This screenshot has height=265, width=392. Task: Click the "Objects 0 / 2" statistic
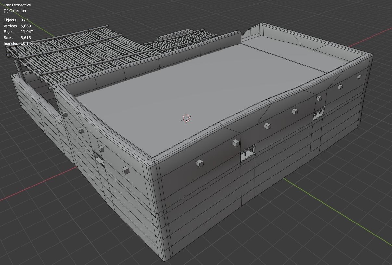coord(16,20)
